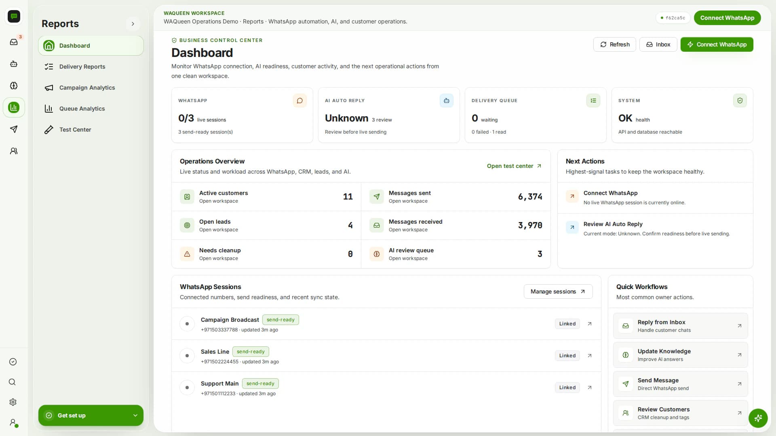Click the Review AI Auto Reply arrow icon

(572, 227)
